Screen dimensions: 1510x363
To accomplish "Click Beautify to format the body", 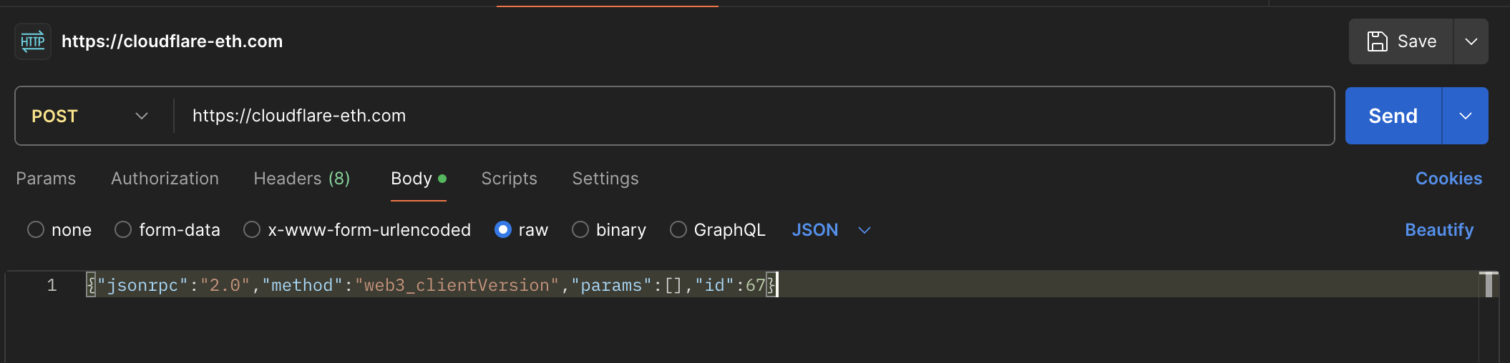I will click(1438, 230).
